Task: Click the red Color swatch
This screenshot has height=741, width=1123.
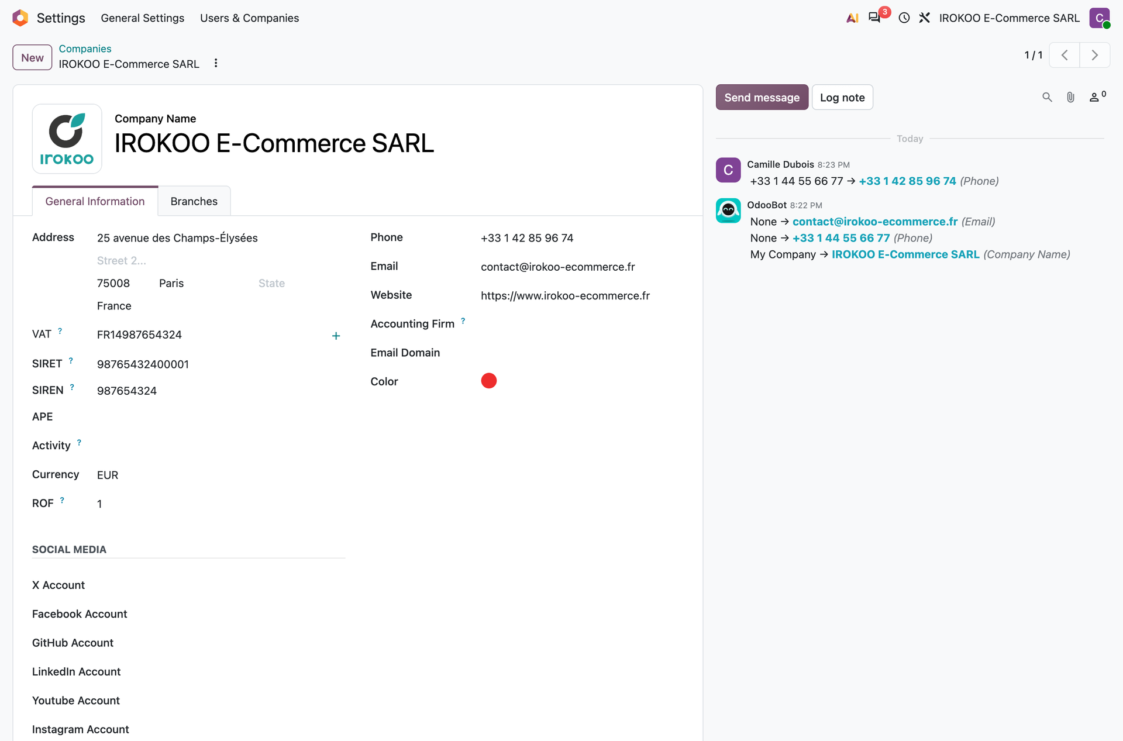Action: point(488,381)
